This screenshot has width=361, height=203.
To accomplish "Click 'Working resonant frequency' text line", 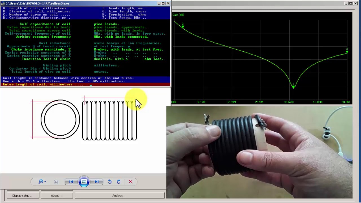I will coord(43,37).
